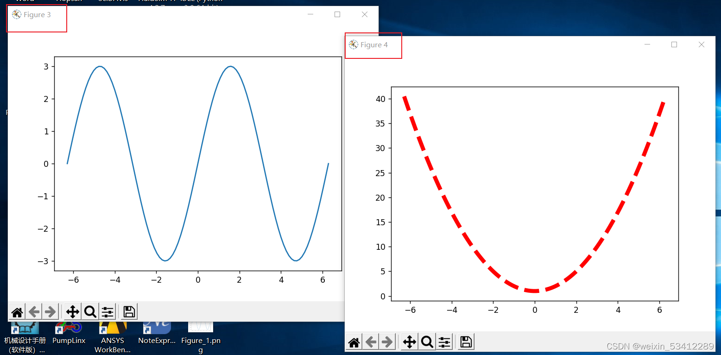Activate the Pan tool in Figure 4
Image resolution: width=721 pixels, height=355 pixels.
[x=410, y=342]
